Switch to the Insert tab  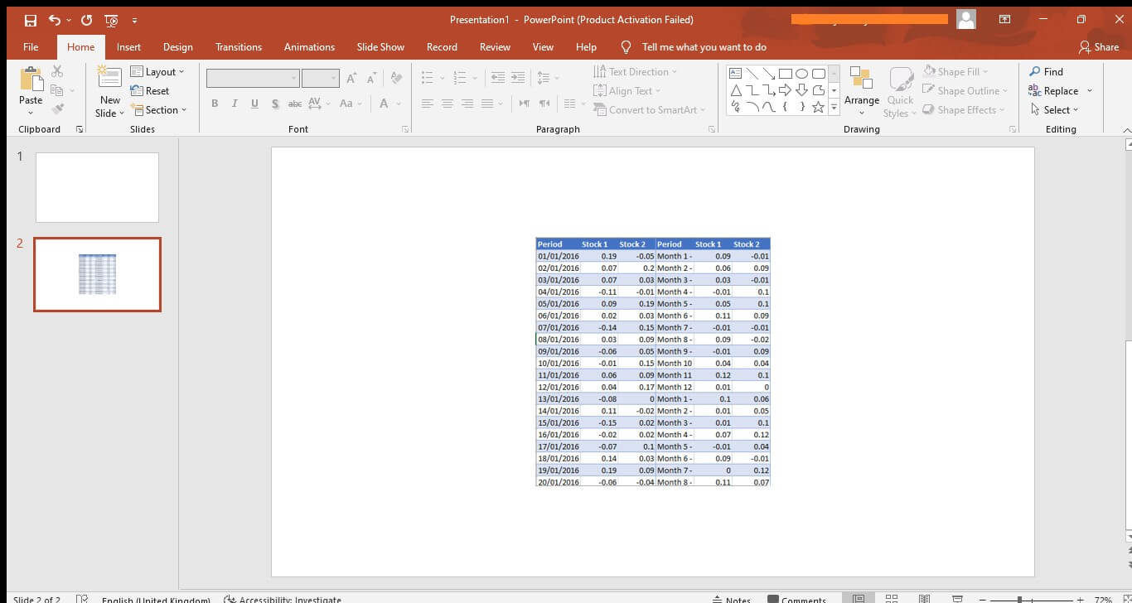pos(128,47)
